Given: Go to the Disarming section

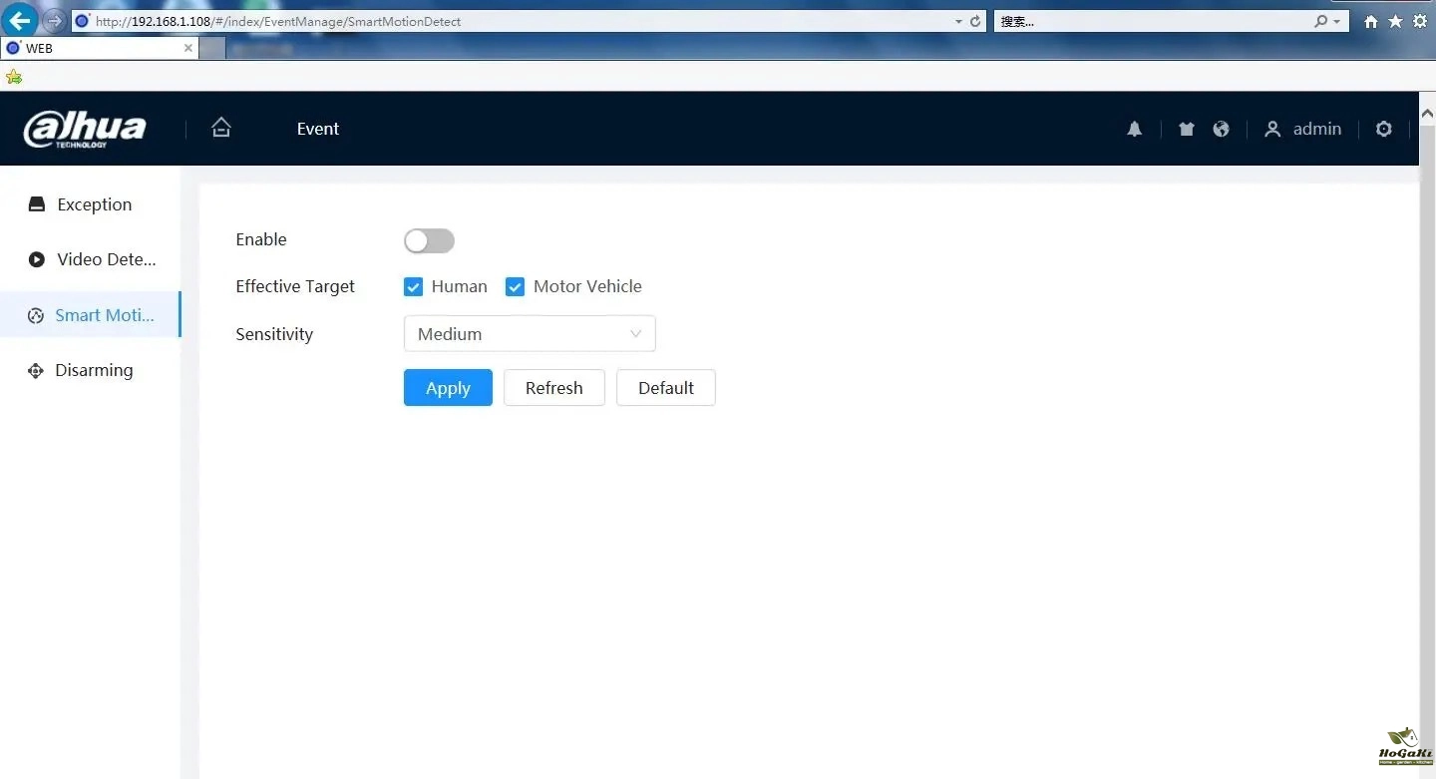Looking at the screenshot, I should coord(93,370).
